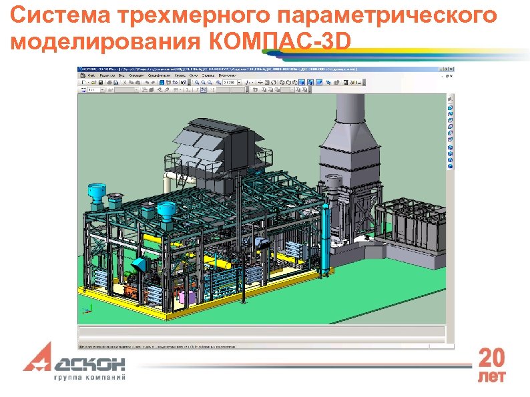Open the zoom scale dropdown arrow
Image resolution: width=530 pixels, height=397 pixels.
click(x=240, y=83)
